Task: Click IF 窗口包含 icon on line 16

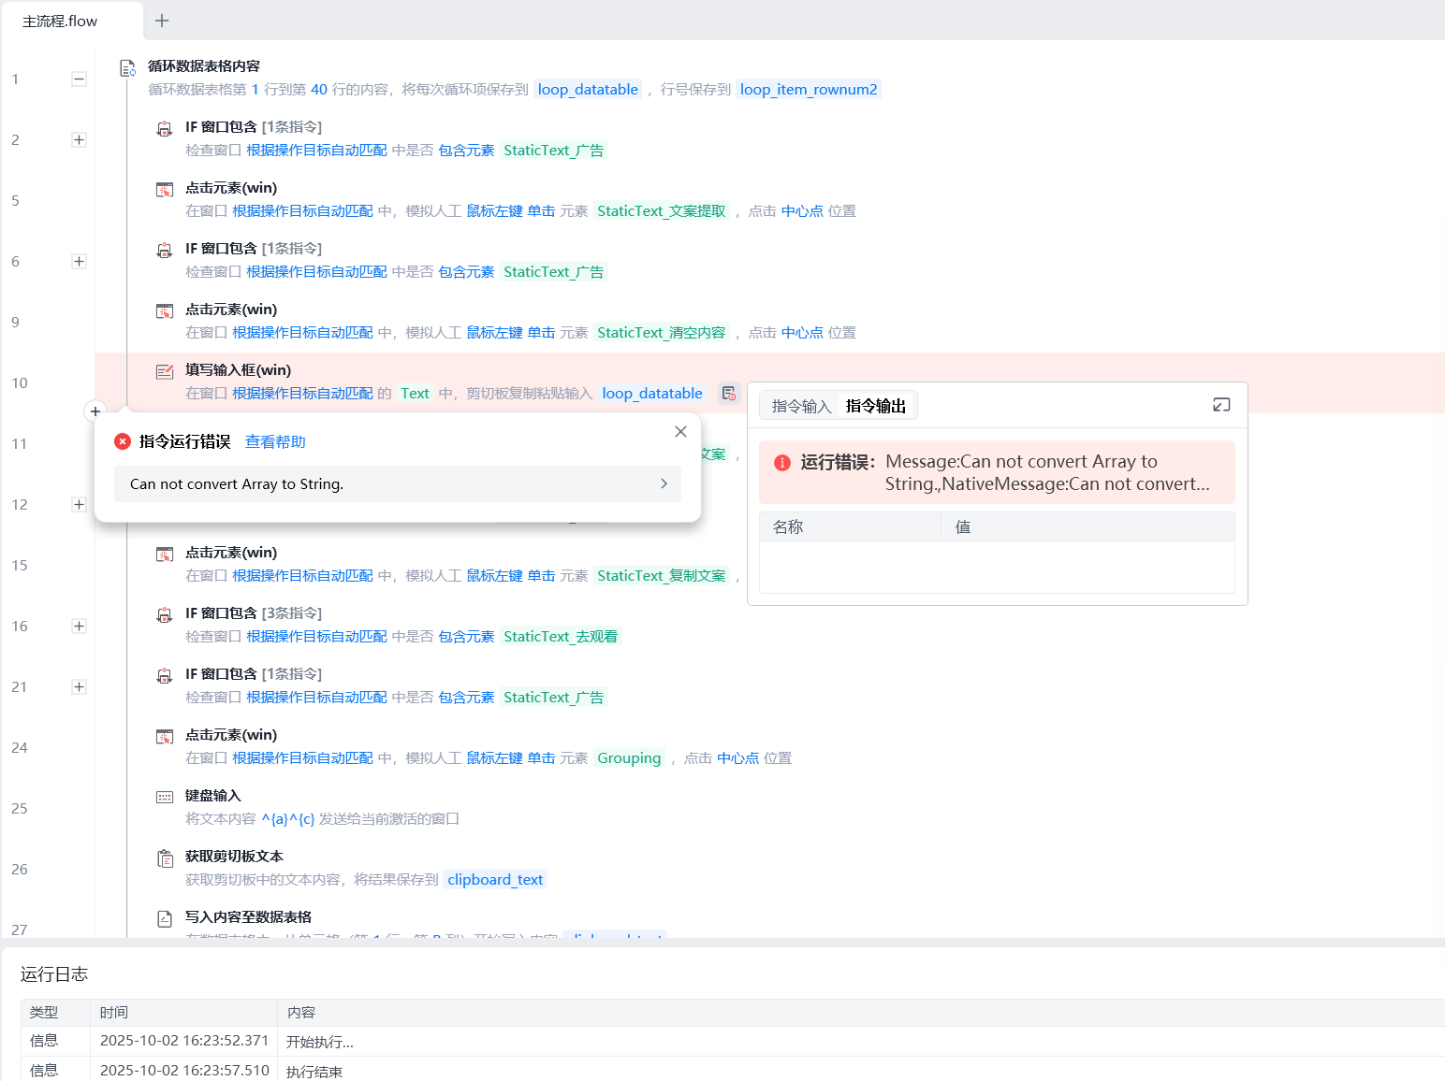Action: coord(165,615)
